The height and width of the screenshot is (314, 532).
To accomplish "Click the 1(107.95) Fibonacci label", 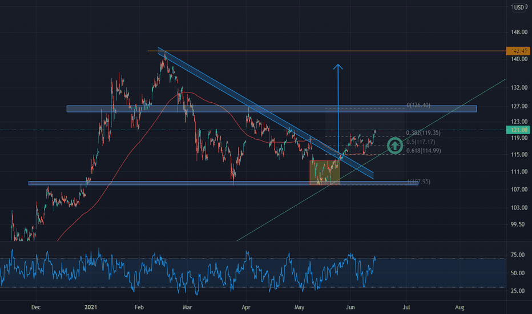I will pyautogui.click(x=418, y=182).
